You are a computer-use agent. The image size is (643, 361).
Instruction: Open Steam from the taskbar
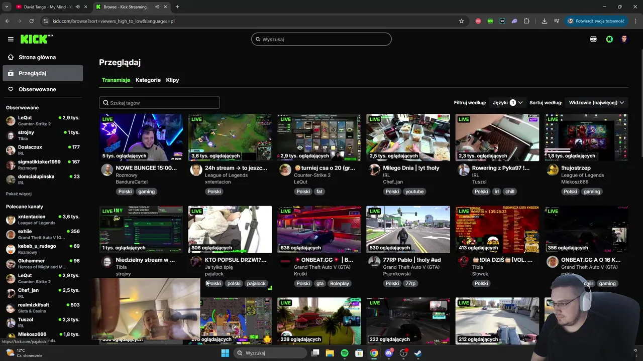pyautogui.click(x=417, y=353)
